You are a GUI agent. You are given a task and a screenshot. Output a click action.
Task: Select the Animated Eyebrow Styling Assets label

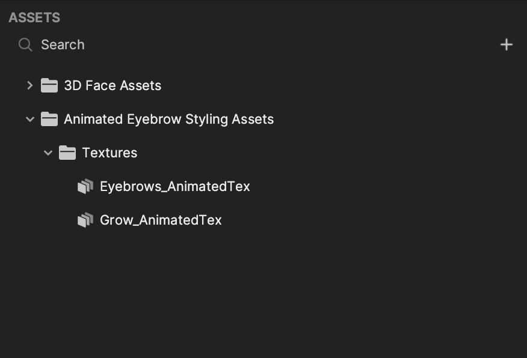coord(168,120)
